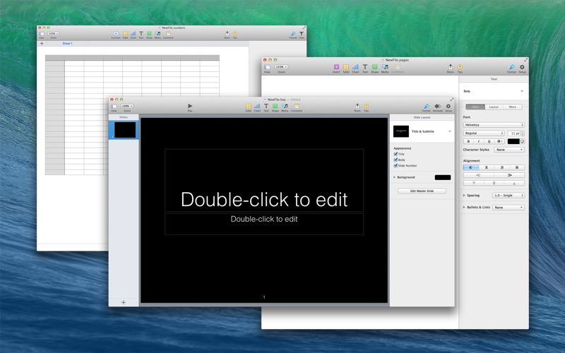Add a new slide with plus button
565x353 pixels.
click(x=123, y=303)
